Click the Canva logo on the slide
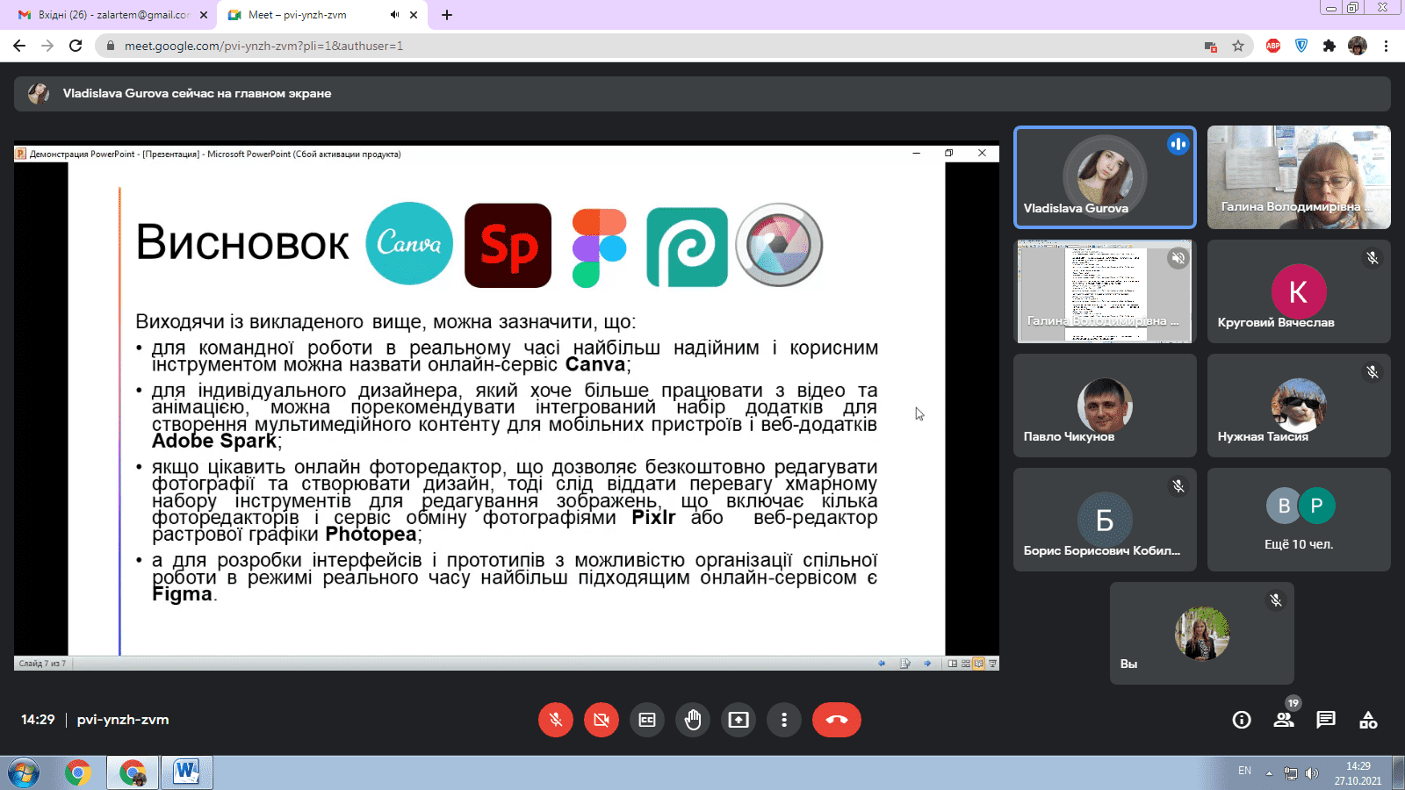 (409, 243)
